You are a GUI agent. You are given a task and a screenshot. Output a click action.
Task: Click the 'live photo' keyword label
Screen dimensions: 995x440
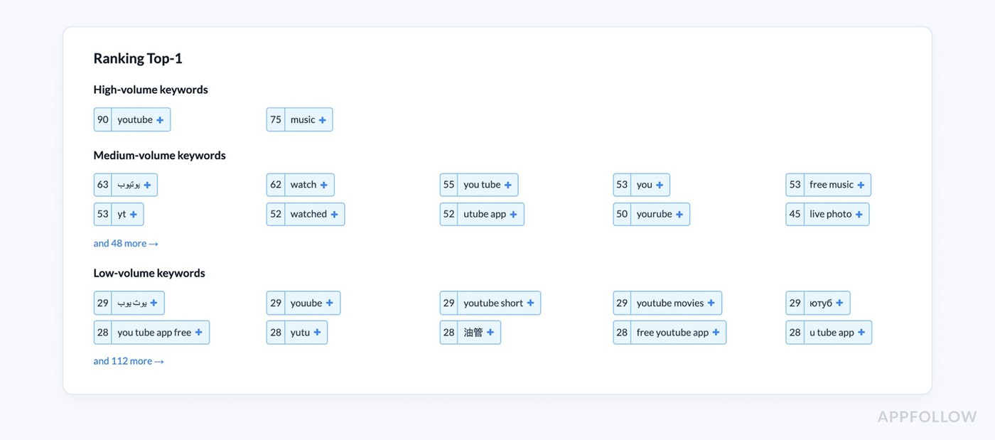point(830,215)
